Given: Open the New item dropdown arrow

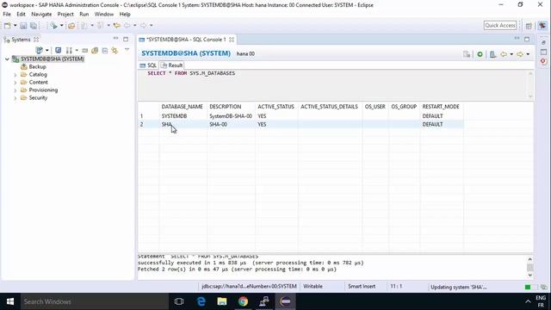Looking at the screenshot, I should pyautogui.click(x=15, y=26).
